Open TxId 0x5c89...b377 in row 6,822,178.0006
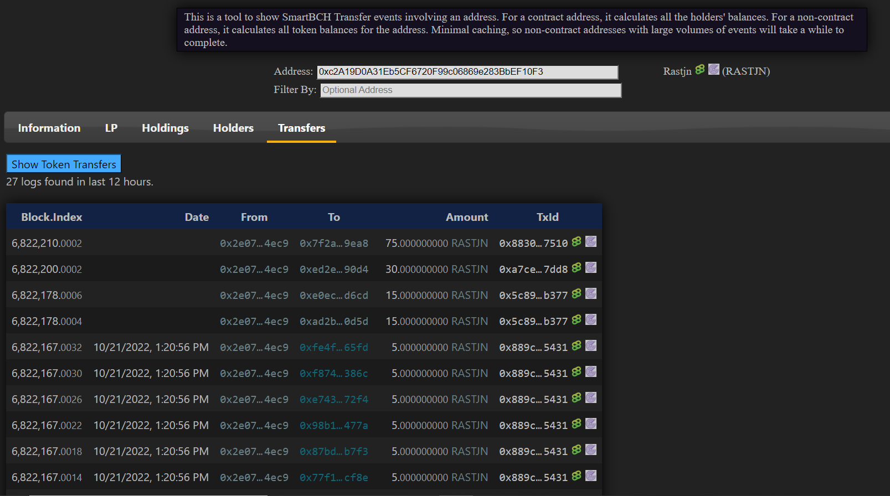This screenshot has height=496, width=890. pyautogui.click(x=533, y=295)
